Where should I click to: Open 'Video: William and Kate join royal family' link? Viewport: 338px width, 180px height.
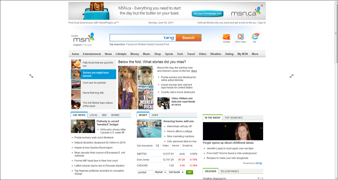click(183, 102)
